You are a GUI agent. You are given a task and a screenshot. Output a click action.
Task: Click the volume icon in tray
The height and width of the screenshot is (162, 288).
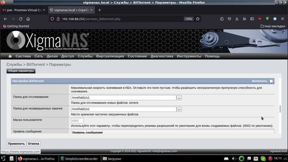click(x=234, y=158)
